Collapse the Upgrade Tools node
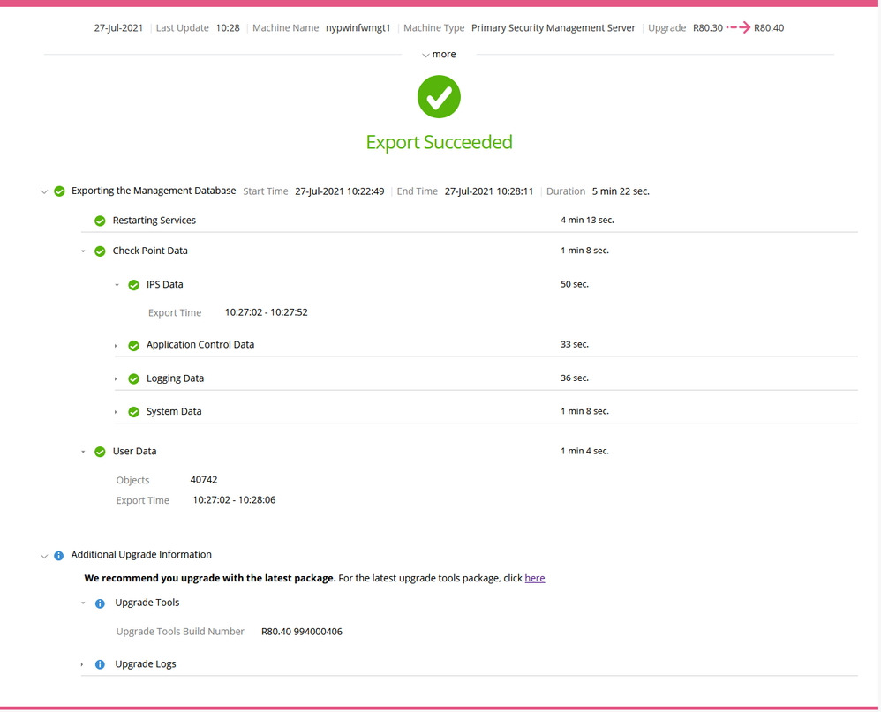881x712 pixels. (83, 603)
